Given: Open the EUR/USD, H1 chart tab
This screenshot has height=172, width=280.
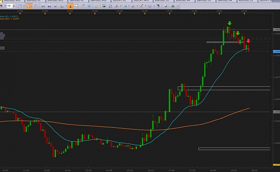Looking at the screenshot, I should tap(35, 1).
